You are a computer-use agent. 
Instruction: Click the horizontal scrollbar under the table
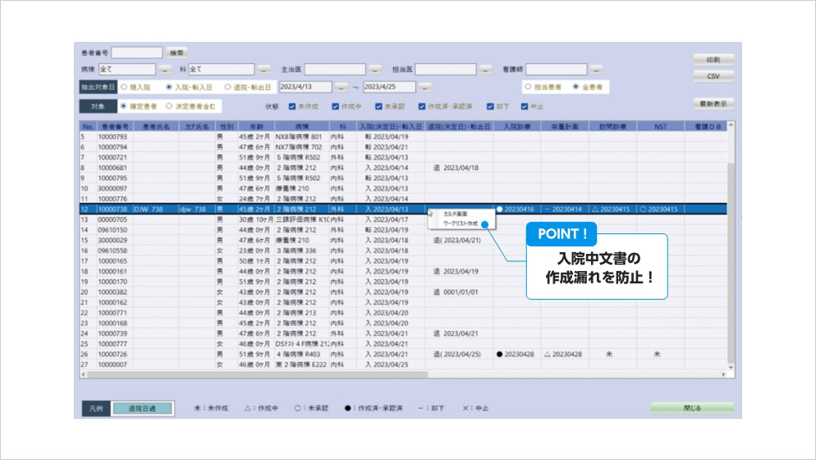(x=328, y=375)
